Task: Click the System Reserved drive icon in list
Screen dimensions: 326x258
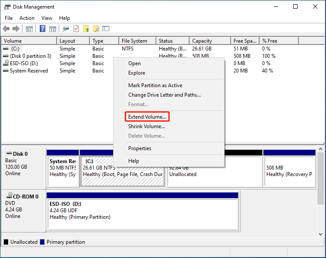Action: click(6, 71)
